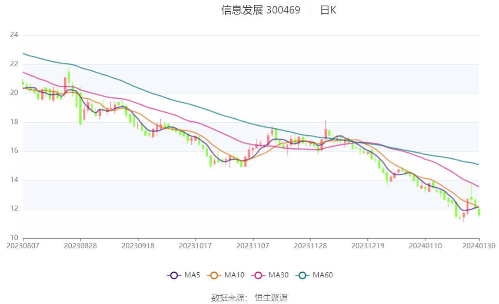Click the chart title 信息发展 300469
499x304 pixels.
pyautogui.click(x=261, y=10)
